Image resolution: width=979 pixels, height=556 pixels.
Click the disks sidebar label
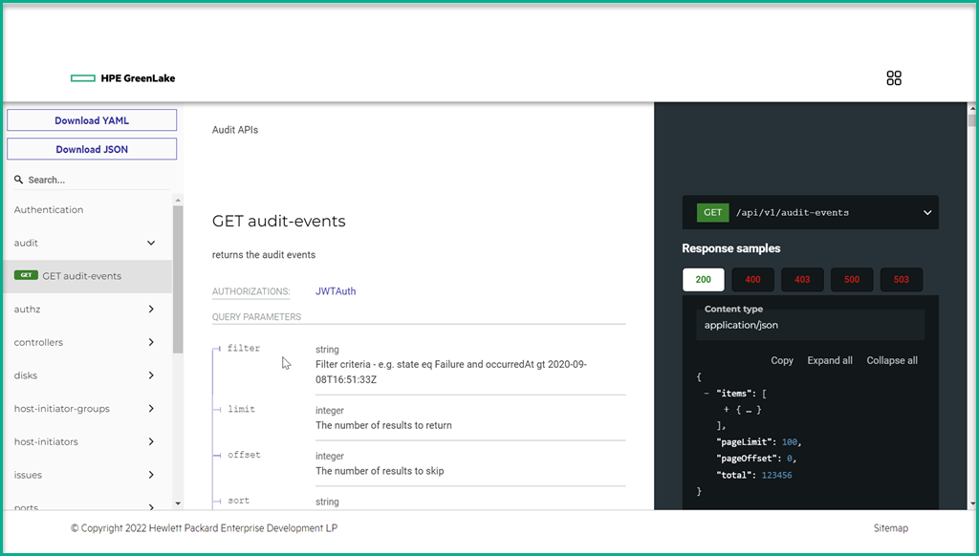[26, 375]
